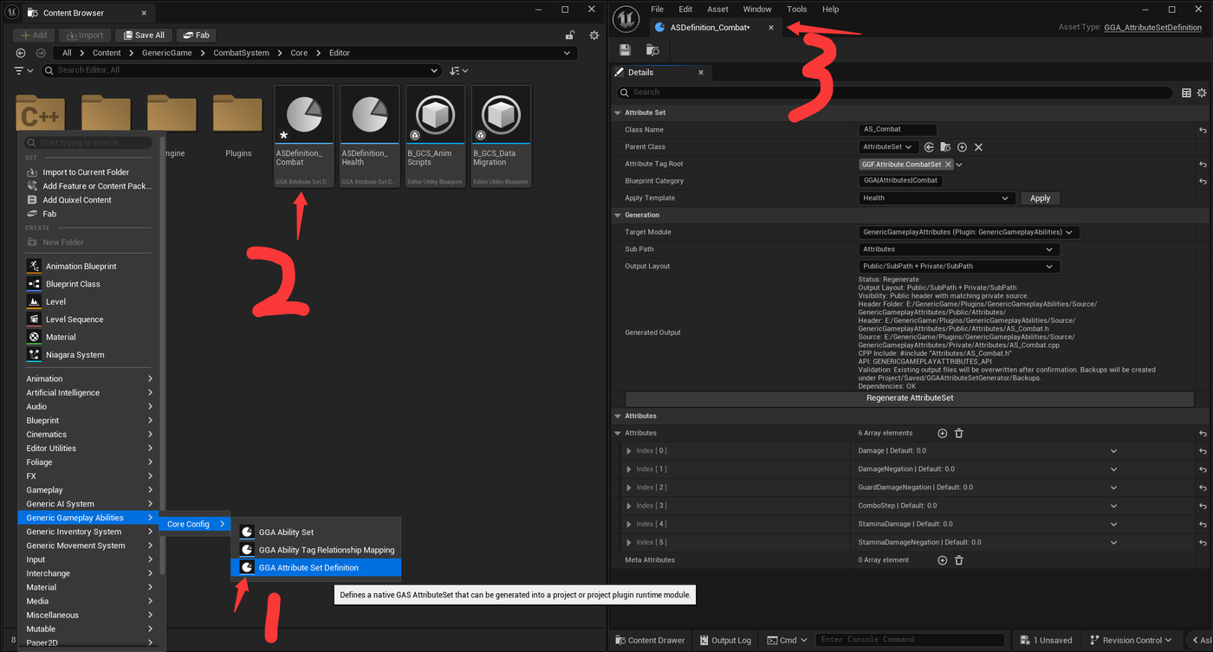Close the ASDefinition_Combat tab
1213x652 pixels.
[771, 28]
